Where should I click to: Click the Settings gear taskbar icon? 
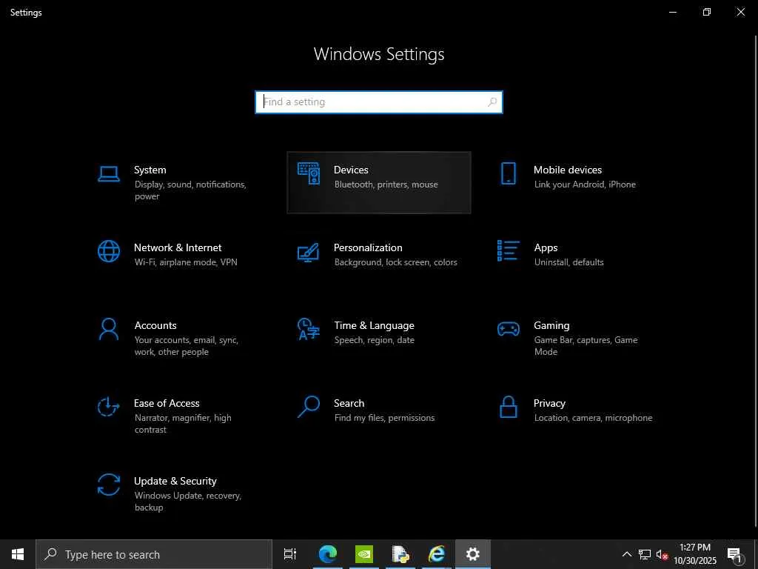point(473,554)
